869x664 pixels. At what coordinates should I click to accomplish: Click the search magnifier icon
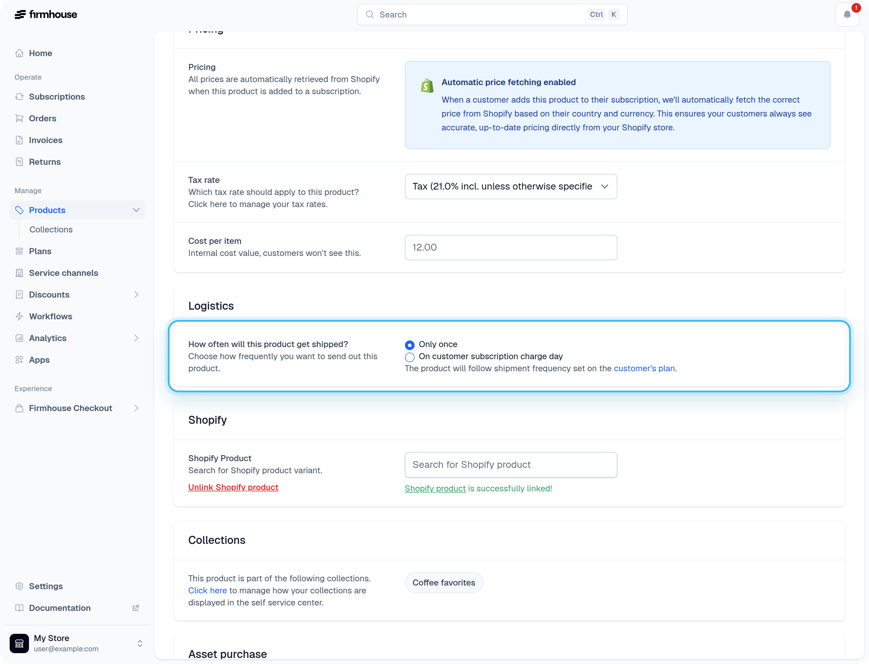[x=370, y=14]
